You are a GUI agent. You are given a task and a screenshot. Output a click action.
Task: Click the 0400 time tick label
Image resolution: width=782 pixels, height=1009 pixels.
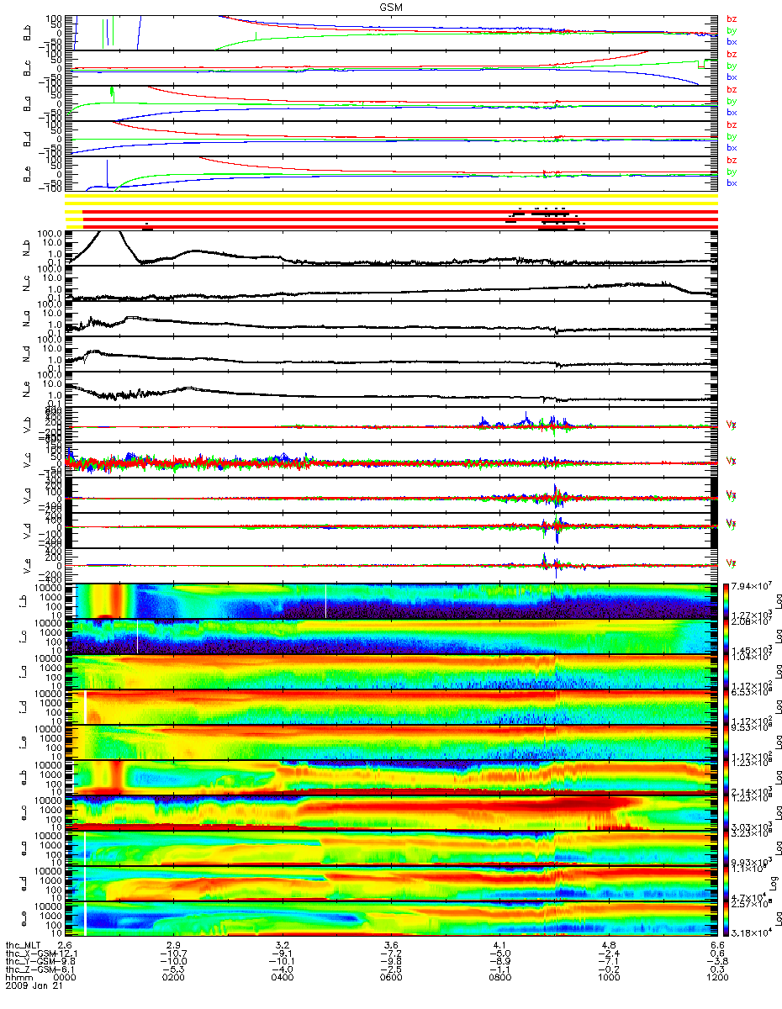(282, 978)
